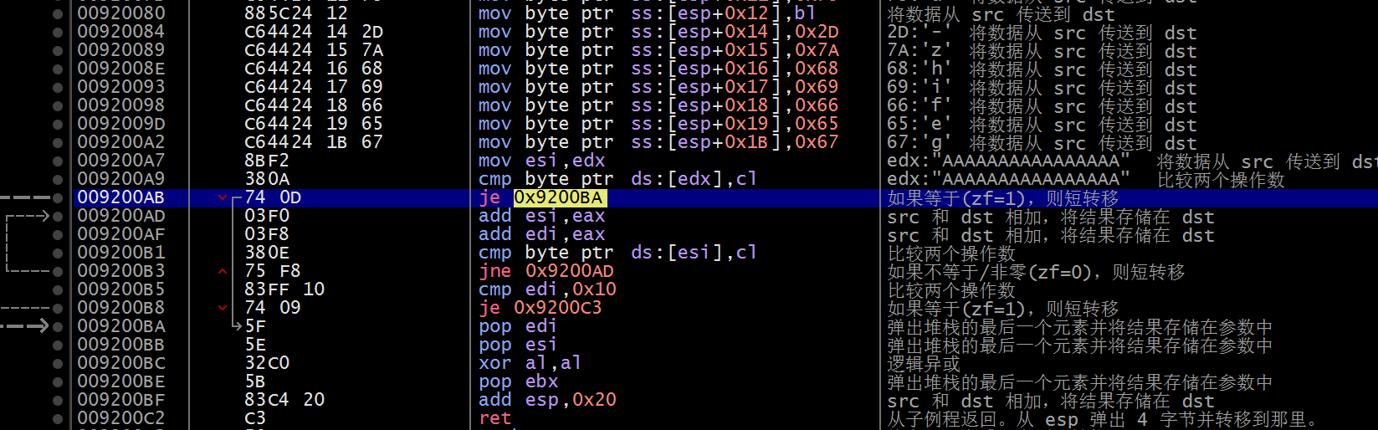This screenshot has width=1378, height=430.
Task: Click instruction mov byte ptr ss:[esp+0x1B],0x67
Action: [659, 142]
